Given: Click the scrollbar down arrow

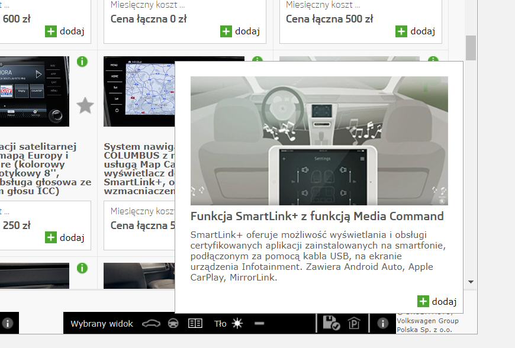Looking at the screenshot, I should click(x=471, y=282).
